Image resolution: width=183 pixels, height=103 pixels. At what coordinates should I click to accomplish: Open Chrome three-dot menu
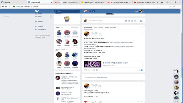click(179, 6)
